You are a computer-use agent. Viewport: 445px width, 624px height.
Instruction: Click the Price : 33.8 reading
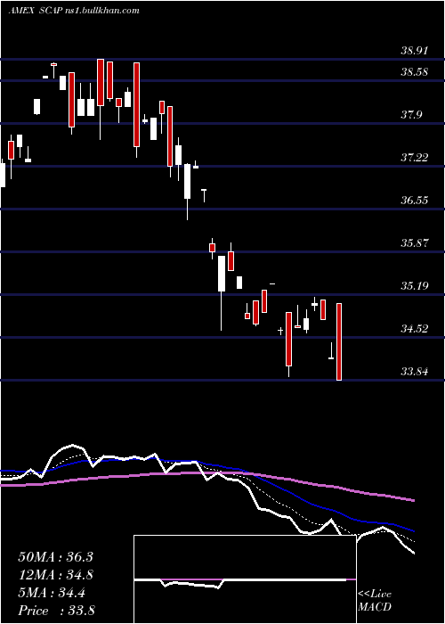tap(56, 611)
